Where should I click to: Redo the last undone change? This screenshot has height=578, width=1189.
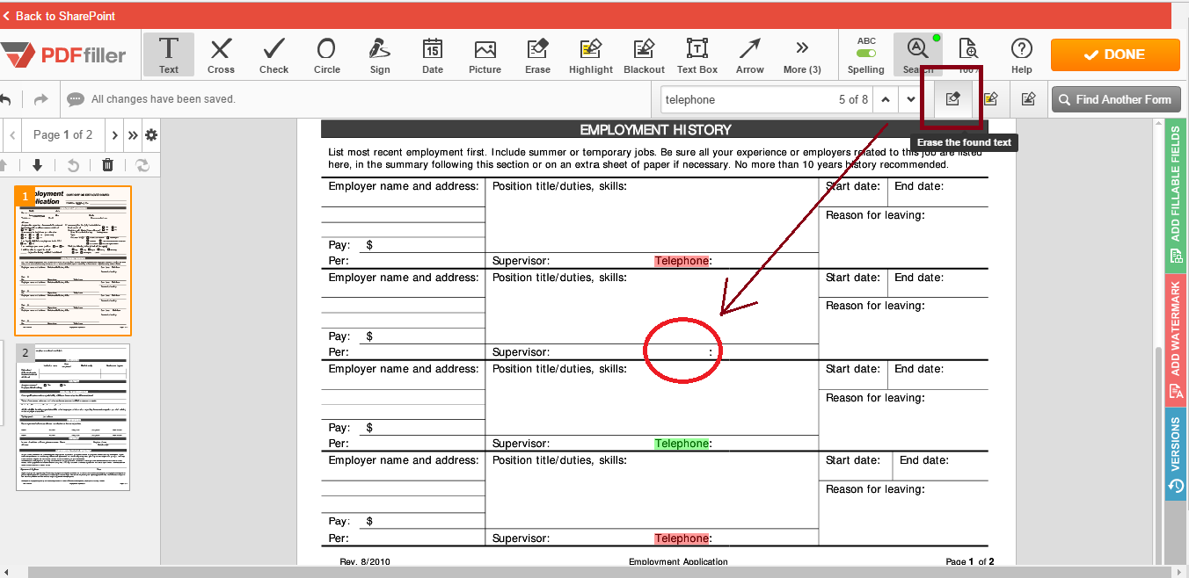coord(40,99)
